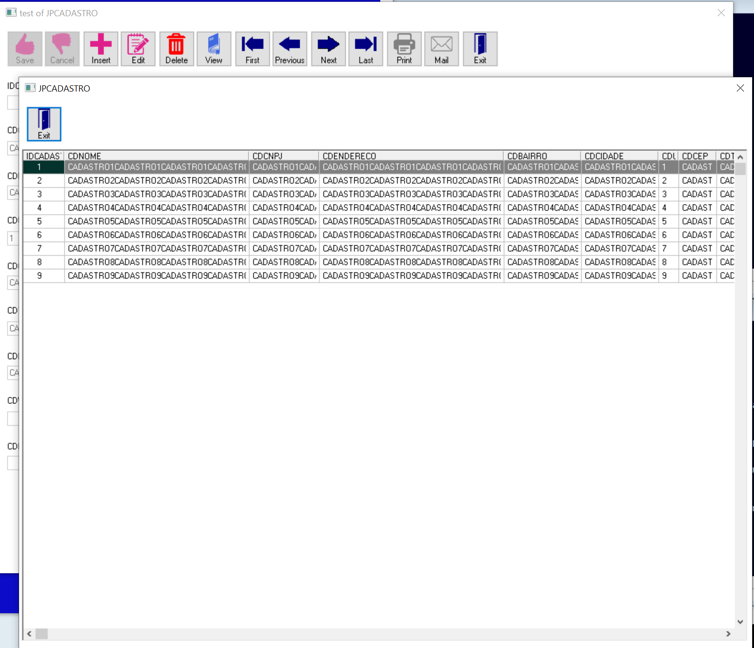This screenshot has width=754, height=648.
Task: Delete record using the trash icon
Action: coord(177,49)
